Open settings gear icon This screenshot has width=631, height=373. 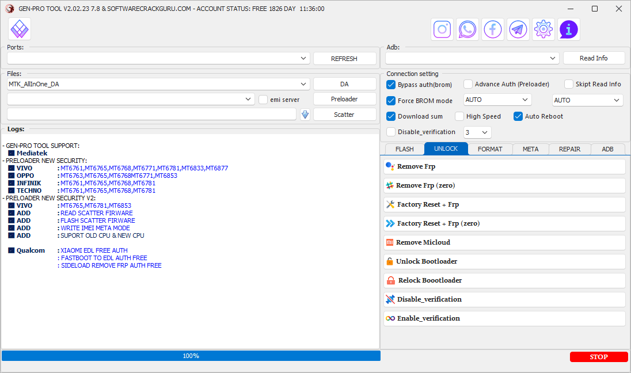pos(543,29)
